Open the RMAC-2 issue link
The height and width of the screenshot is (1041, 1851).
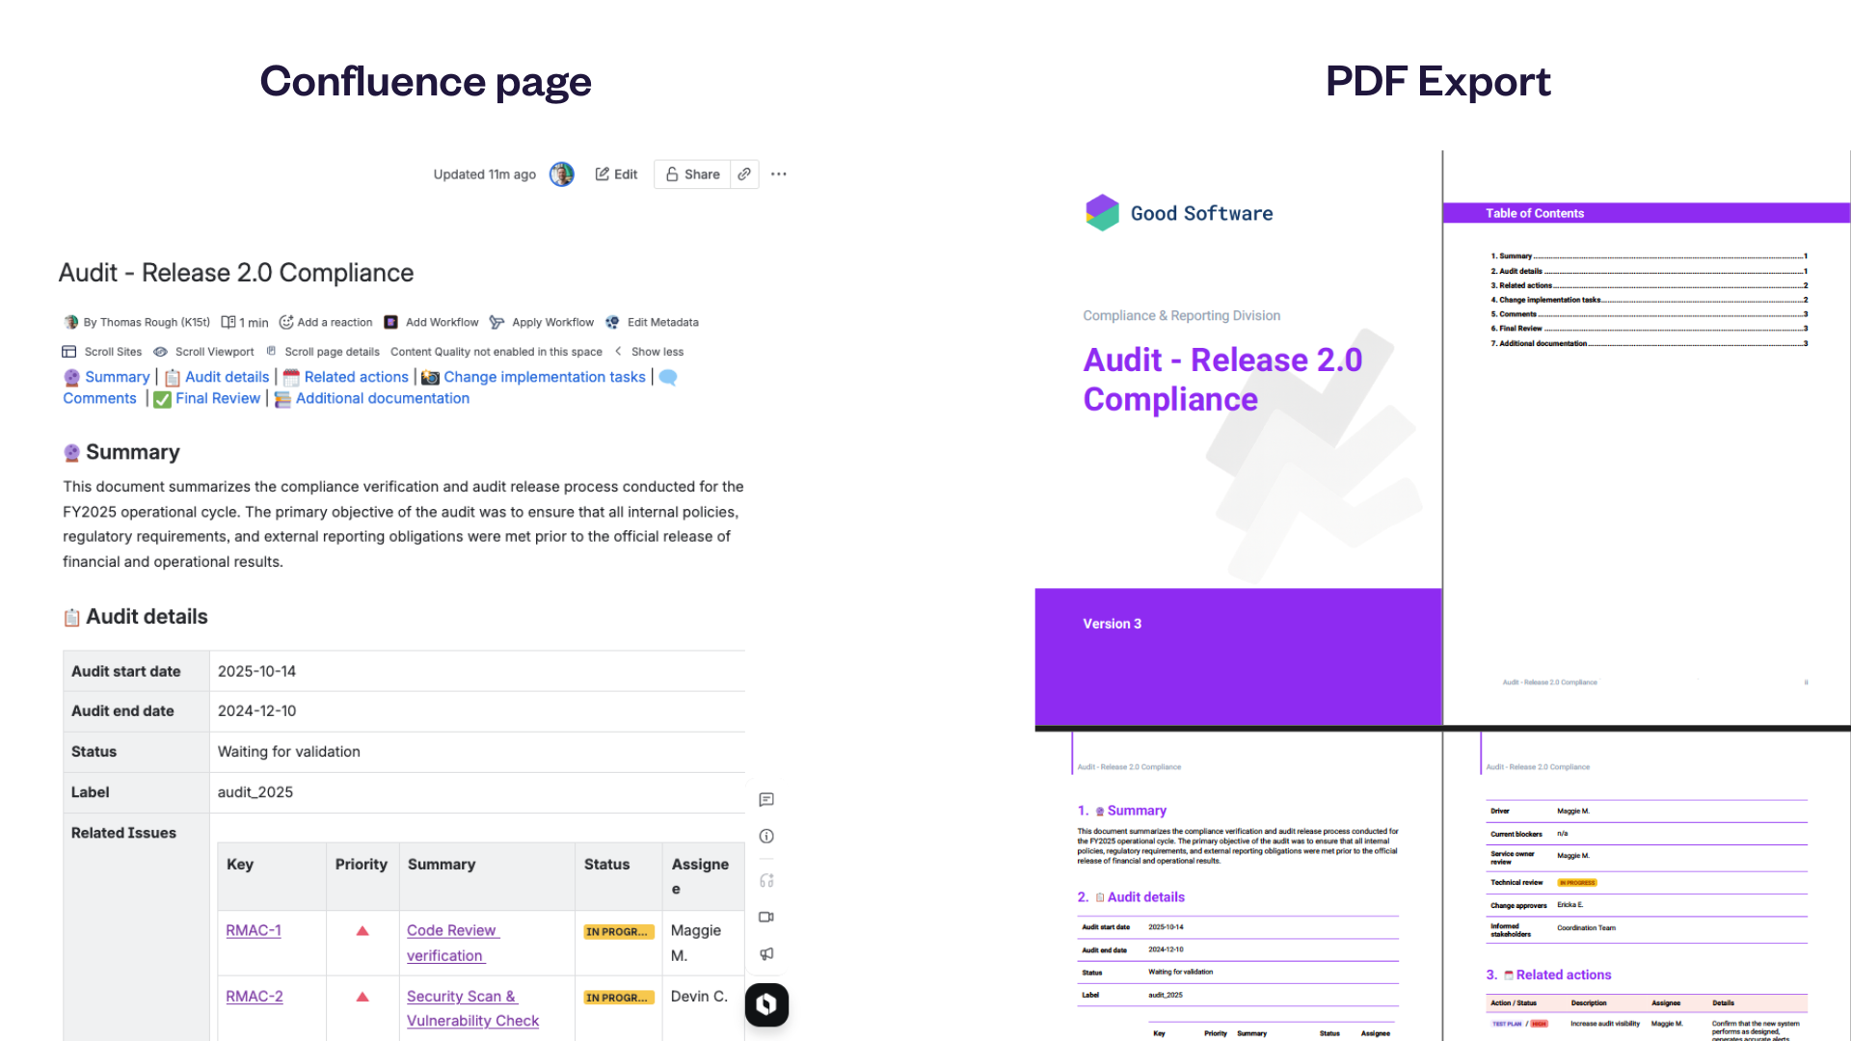[254, 996]
